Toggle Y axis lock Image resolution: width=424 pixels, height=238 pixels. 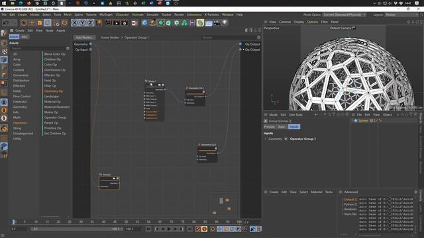click(82, 23)
